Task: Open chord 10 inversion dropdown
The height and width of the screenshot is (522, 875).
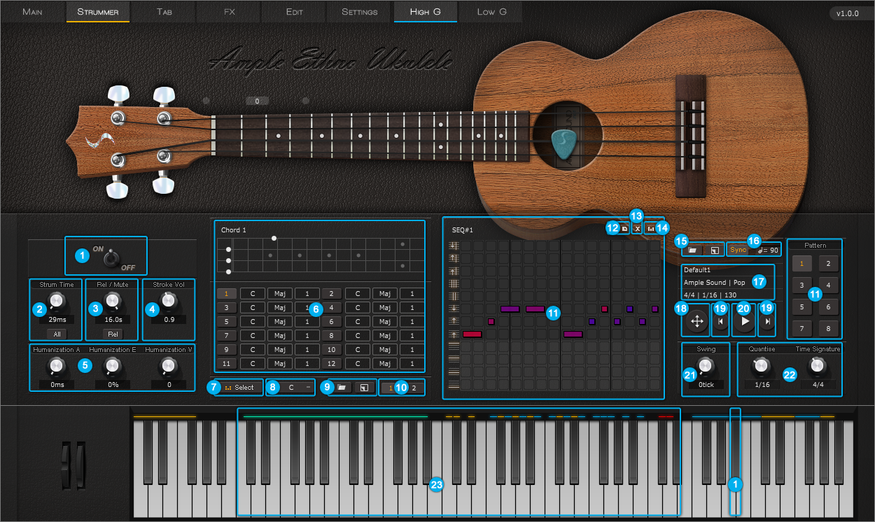Action: (412, 350)
